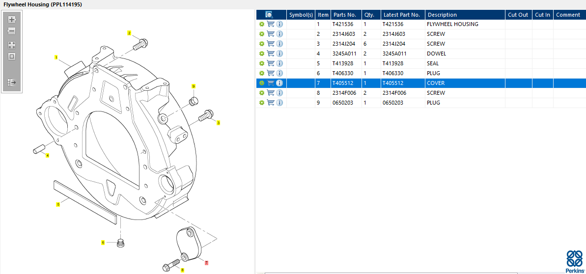Zoom in on the diagram with the plus tool
Screen dimensions: 586x274
click(12, 20)
